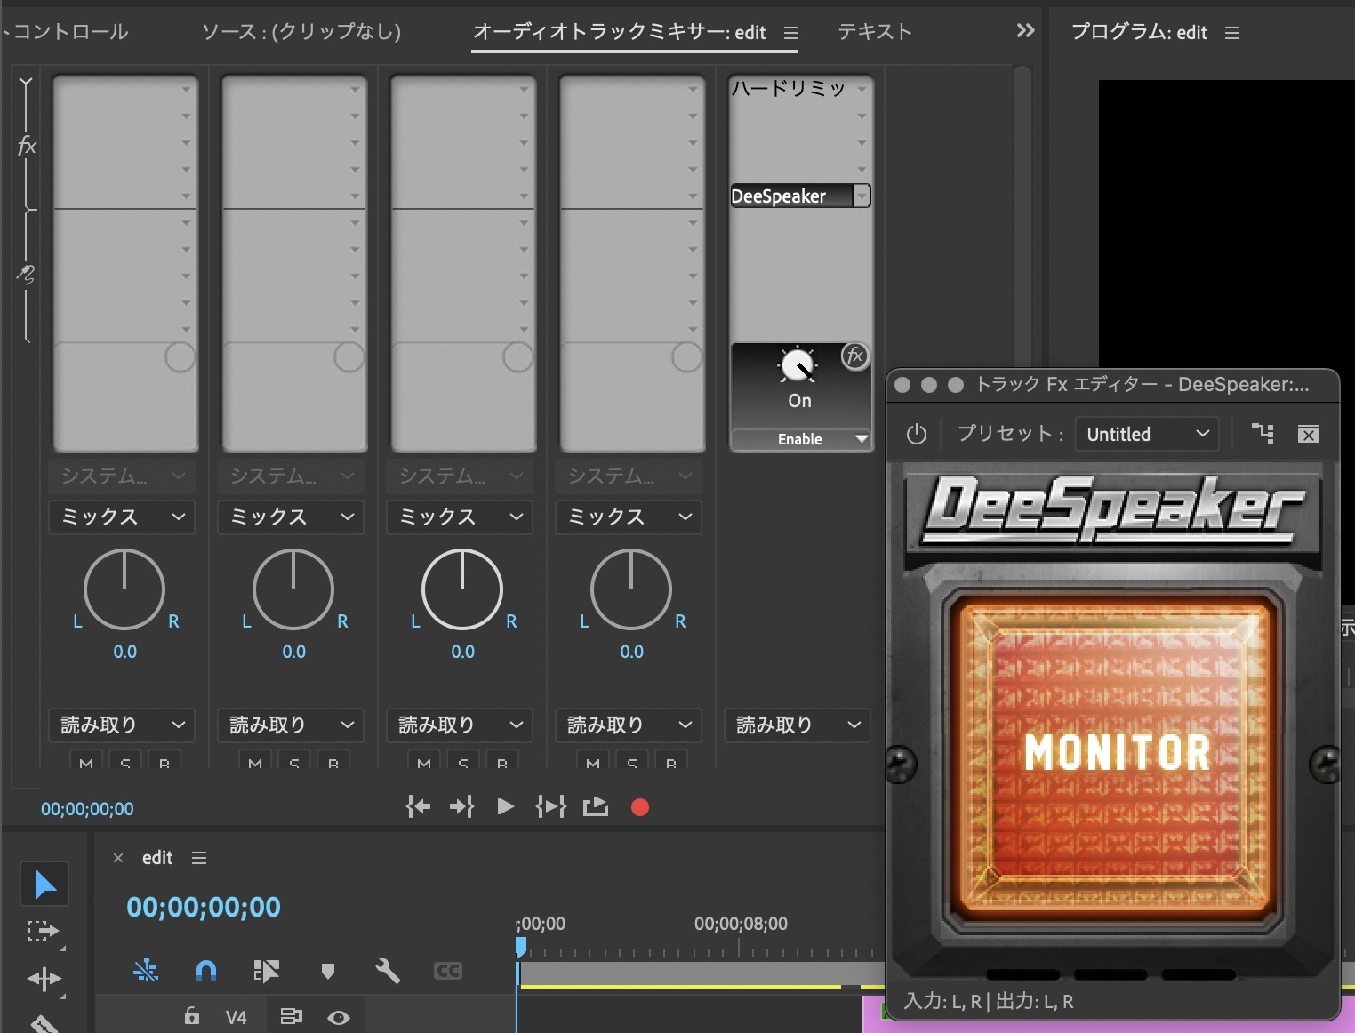Open first track's 読み取り automation mode dropdown
Image resolution: width=1355 pixels, height=1033 pixels.
point(122,725)
